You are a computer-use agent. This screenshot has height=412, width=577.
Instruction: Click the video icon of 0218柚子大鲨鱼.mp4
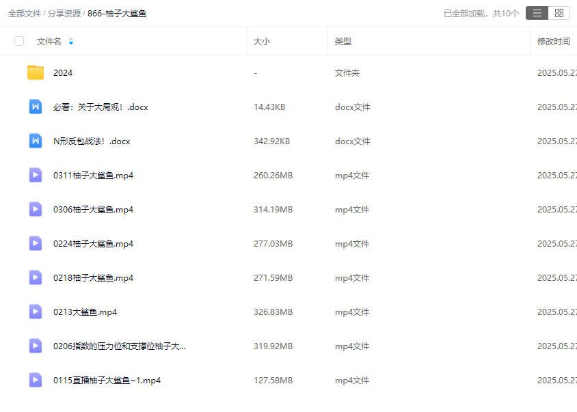36,277
